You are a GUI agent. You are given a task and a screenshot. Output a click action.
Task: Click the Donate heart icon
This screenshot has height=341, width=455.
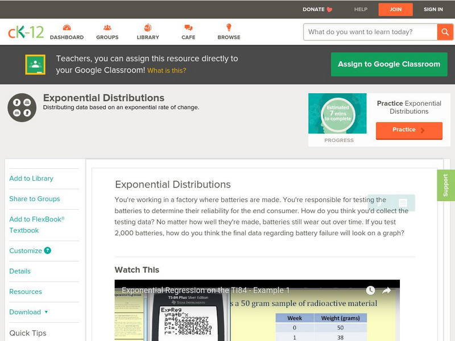(x=329, y=10)
